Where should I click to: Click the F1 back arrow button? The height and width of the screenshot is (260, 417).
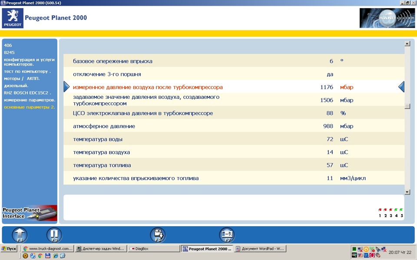tap(20, 235)
